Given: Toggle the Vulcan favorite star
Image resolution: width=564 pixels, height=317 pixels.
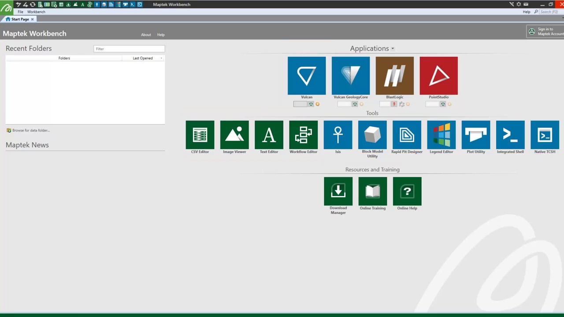Looking at the screenshot, I should pos(317,104).
